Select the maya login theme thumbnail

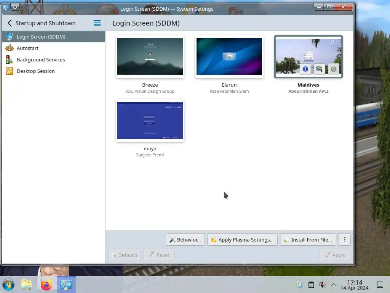[150, 120]
